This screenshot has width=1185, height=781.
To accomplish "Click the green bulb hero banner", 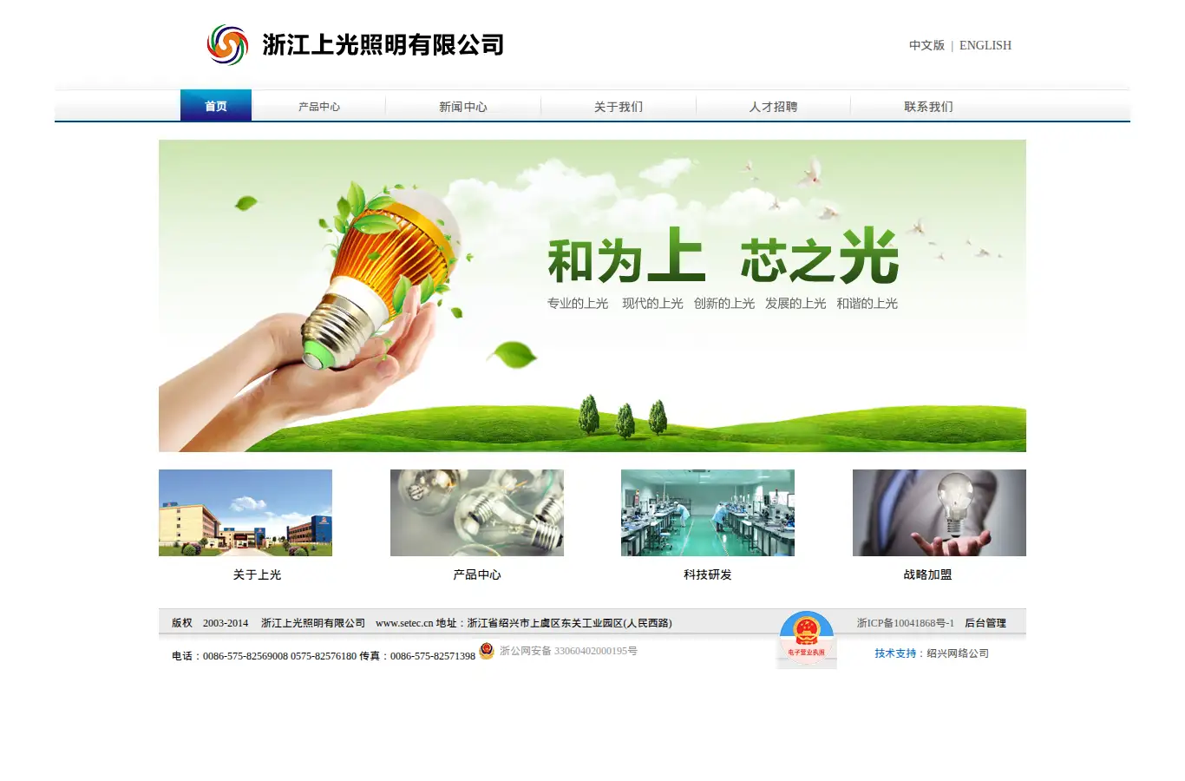I will (x=592, y=296).
